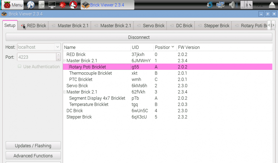Increment the Port number with the up arrow
278x163 pixels.
click(x=58, y=55)
